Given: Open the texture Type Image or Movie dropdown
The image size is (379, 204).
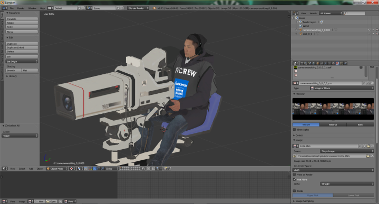Looking at the screenshot, I should (x=342, y=88).
